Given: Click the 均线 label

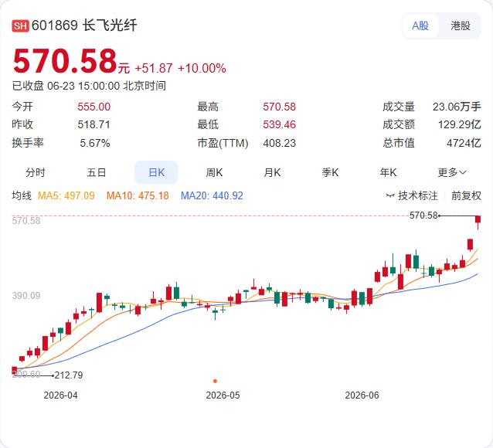Looking at the screenshot, I should (x=22, y=195).
